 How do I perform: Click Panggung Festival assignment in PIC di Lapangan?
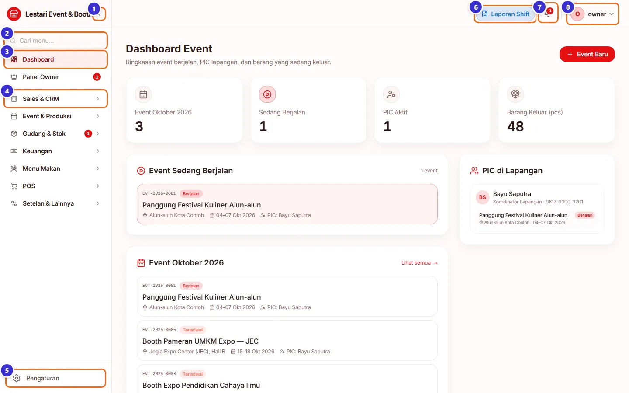pos(537,219)
